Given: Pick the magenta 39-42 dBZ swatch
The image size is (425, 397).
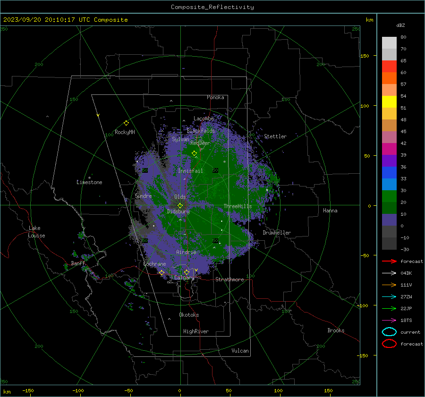Looking at the screenshot, I should tap(389, 149).
